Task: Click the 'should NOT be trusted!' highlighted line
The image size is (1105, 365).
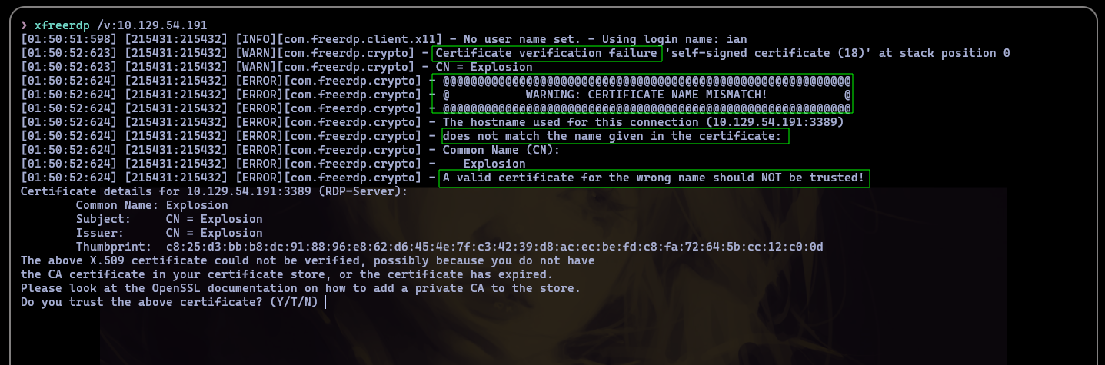Action: pyautogui.click(x=654, y=178)
